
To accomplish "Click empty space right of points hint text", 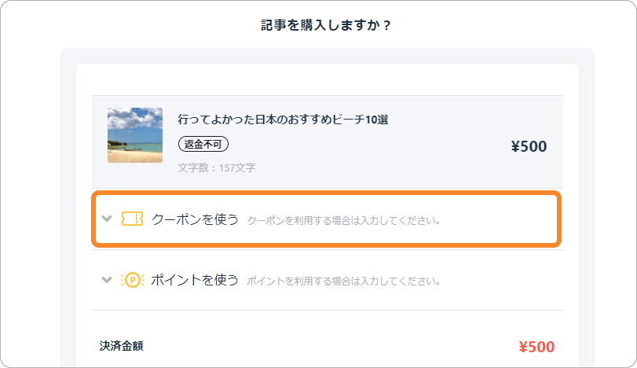I will coord(500,281).
